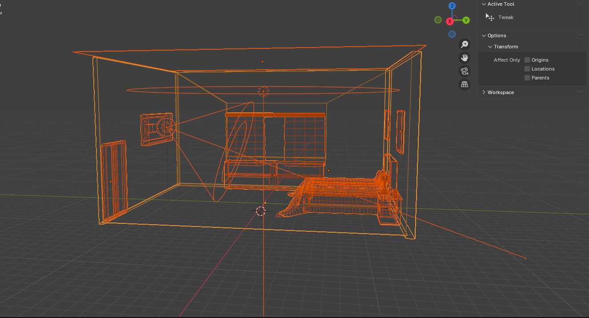
Task: Click the Options panel drag grip
Action: [581, 36]
